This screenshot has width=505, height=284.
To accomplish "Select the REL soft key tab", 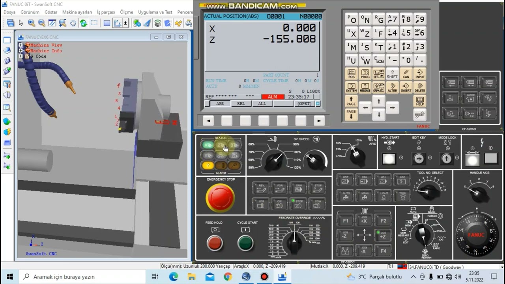I will (241, 104).
